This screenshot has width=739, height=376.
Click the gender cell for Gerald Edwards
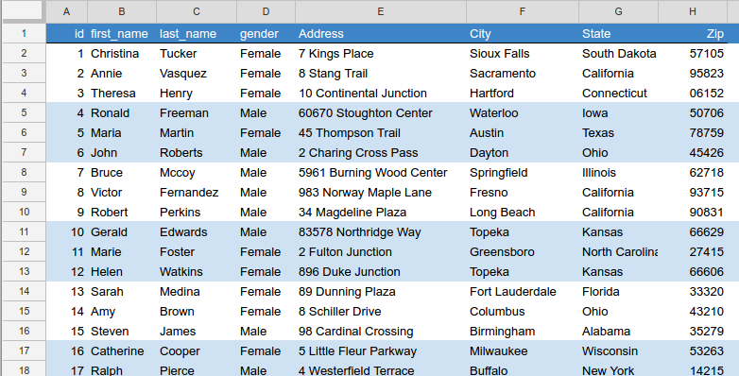click(266, 231)
